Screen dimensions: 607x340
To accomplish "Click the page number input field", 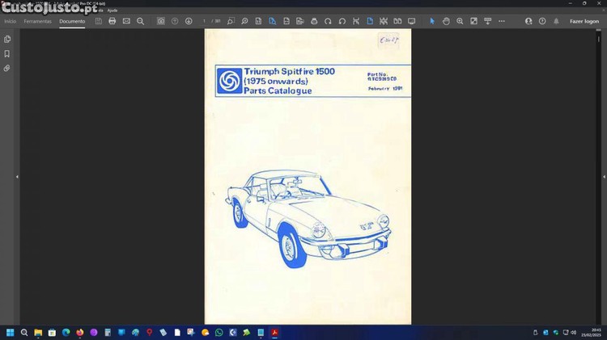I will [205, 21].
